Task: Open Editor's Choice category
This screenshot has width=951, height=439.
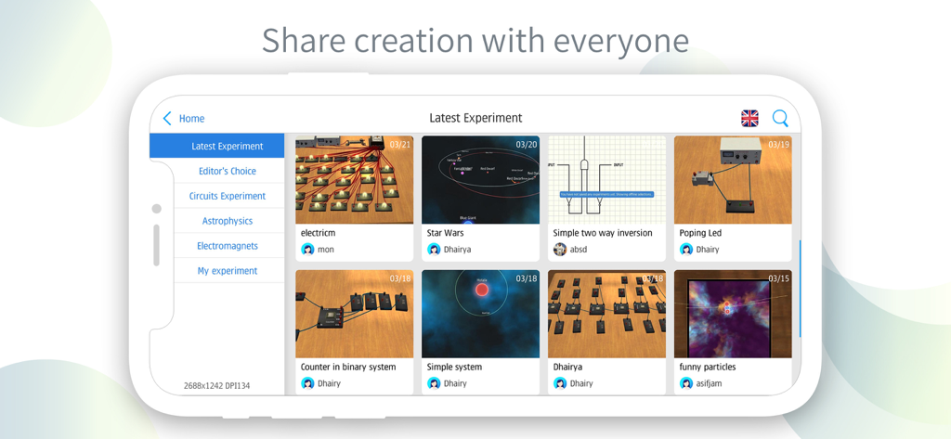Action: 228,171
